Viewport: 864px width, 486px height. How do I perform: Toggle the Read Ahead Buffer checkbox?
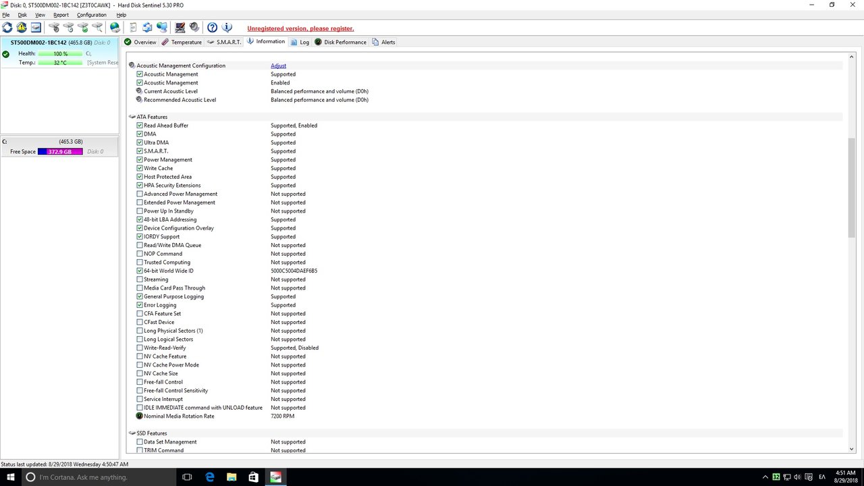140,126
